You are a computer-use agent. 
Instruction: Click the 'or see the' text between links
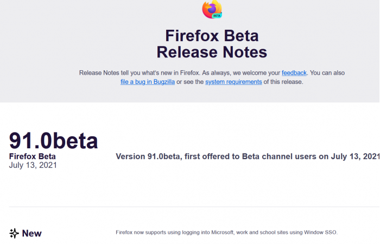tap(190, 82)
